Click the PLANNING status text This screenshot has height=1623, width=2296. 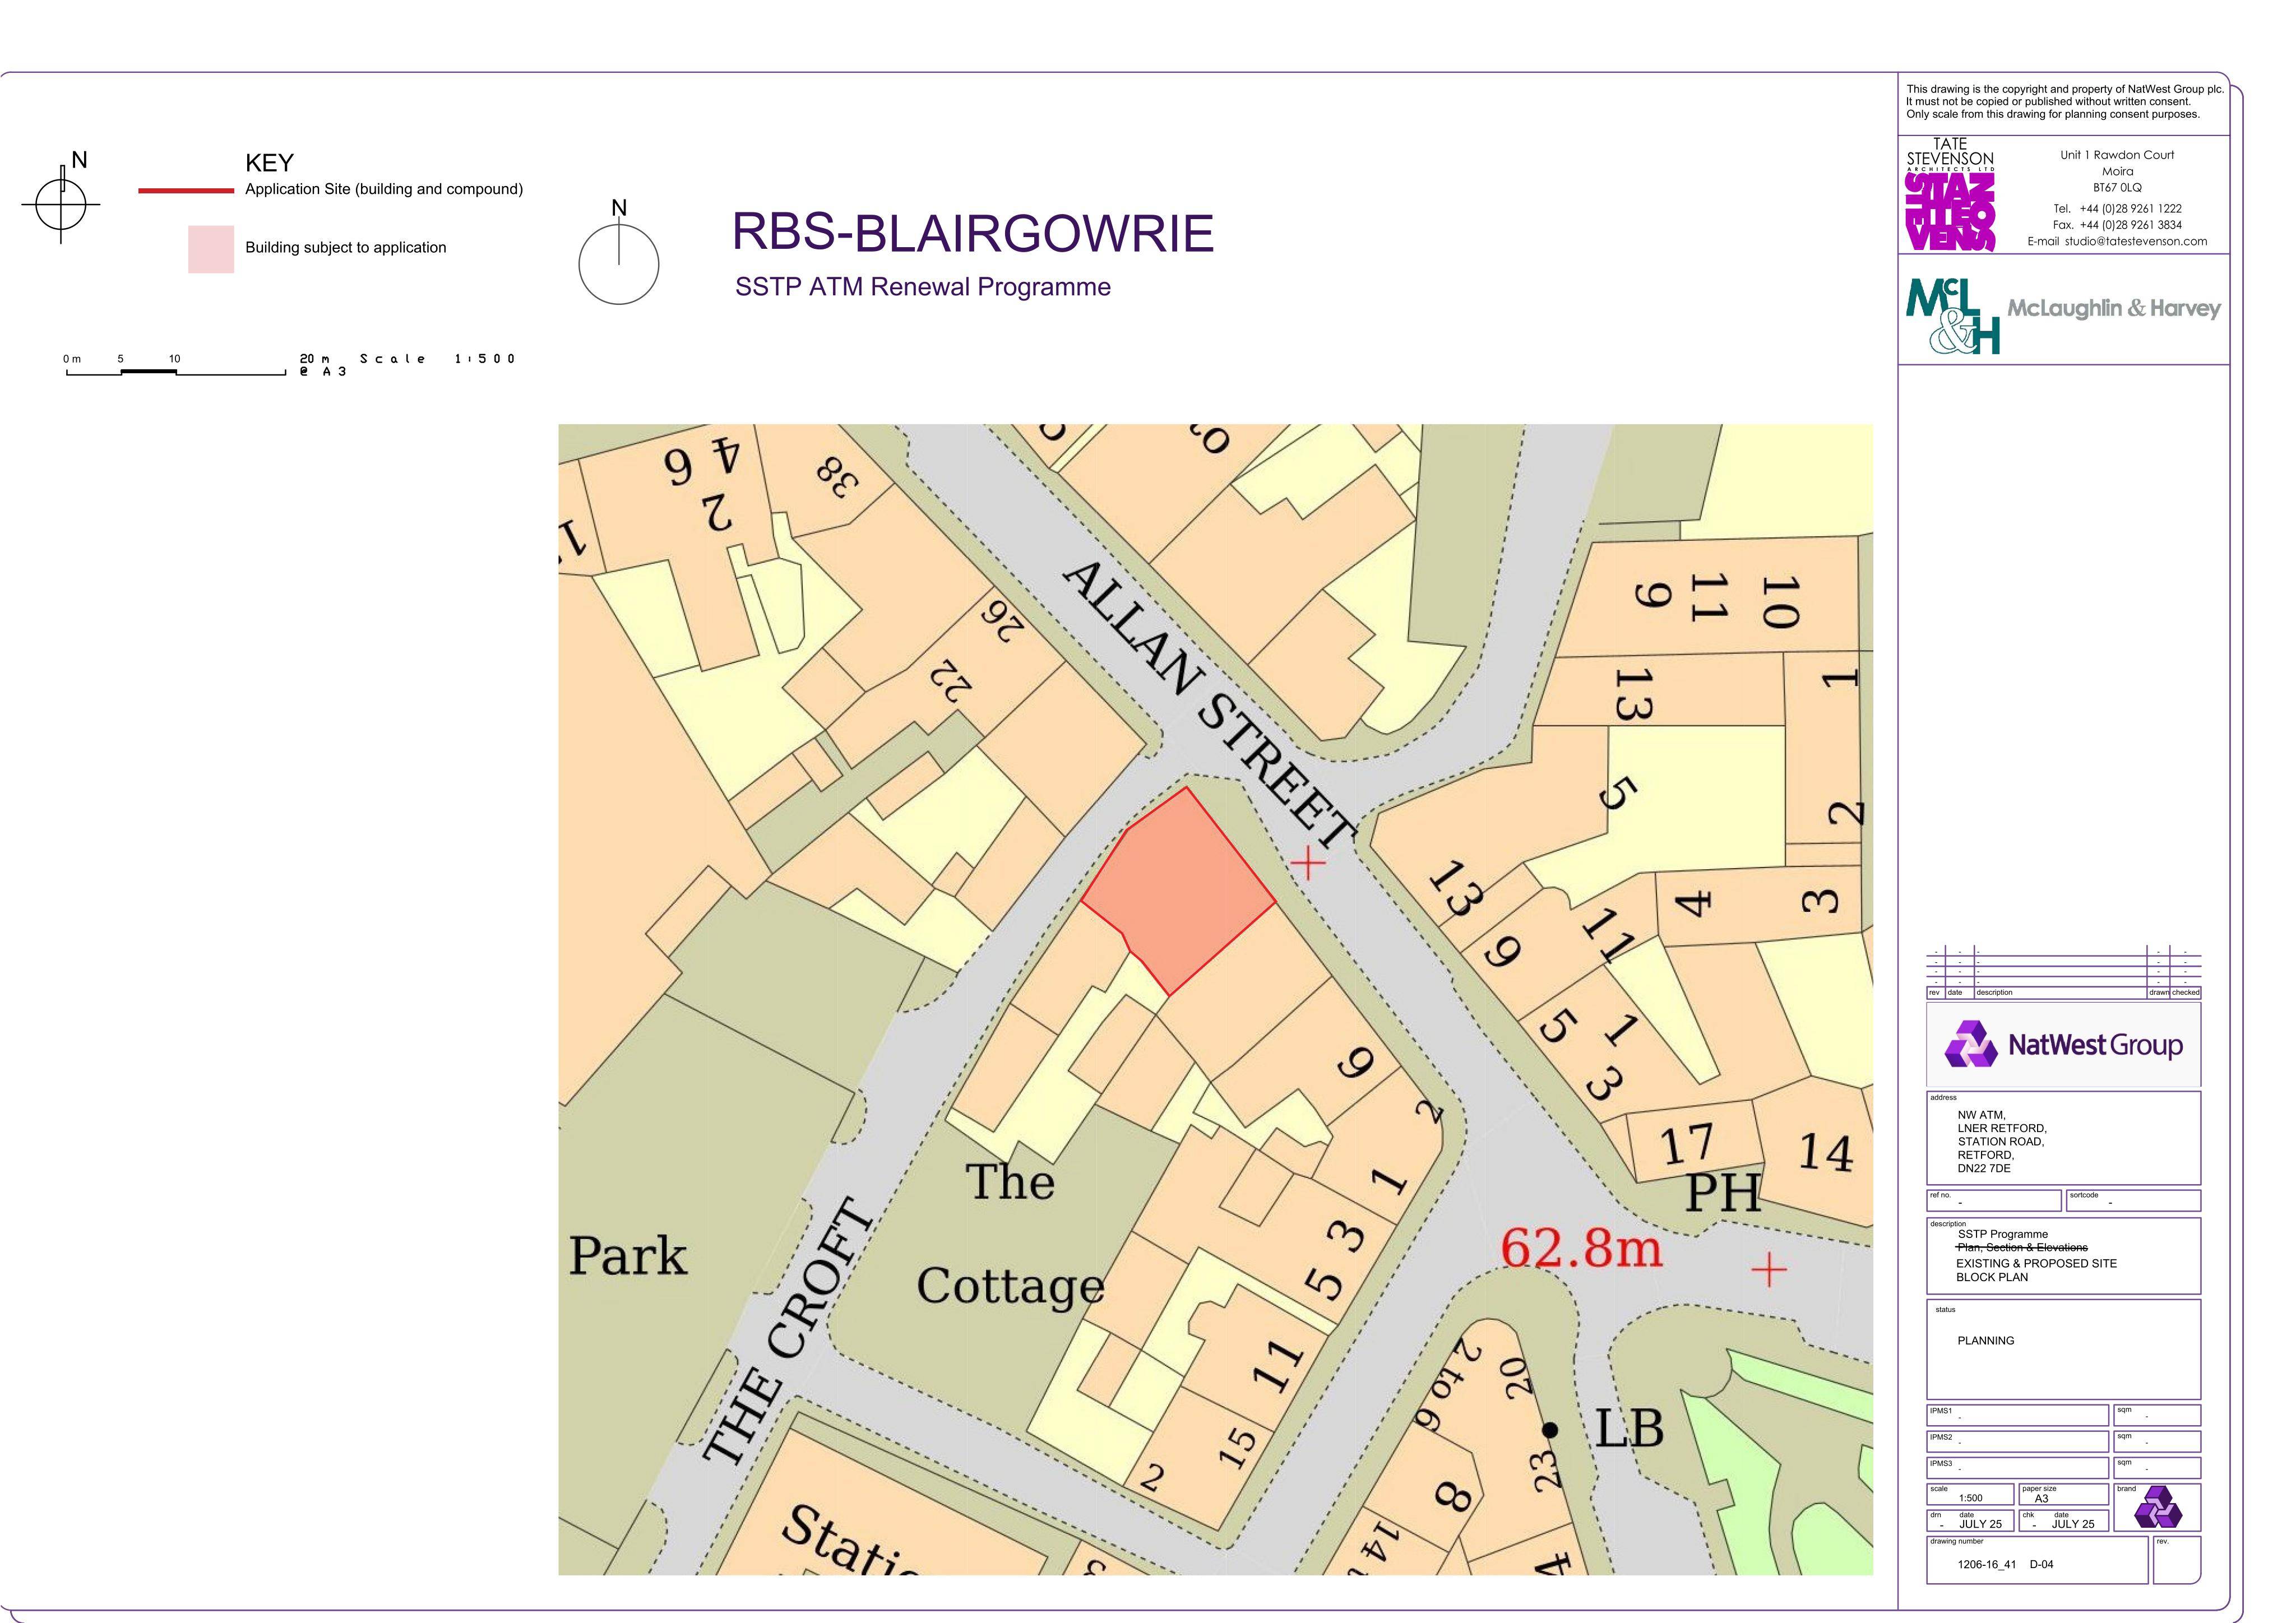[1985, 1340]
